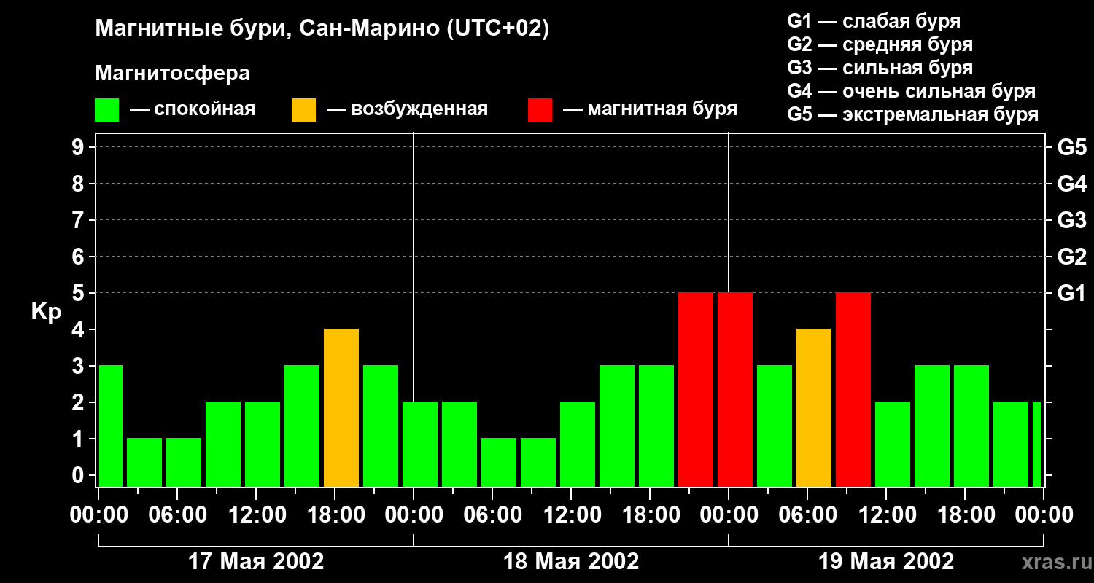
Task: Click the green bar starting 09:00 on 17 May
Action: 223,444
